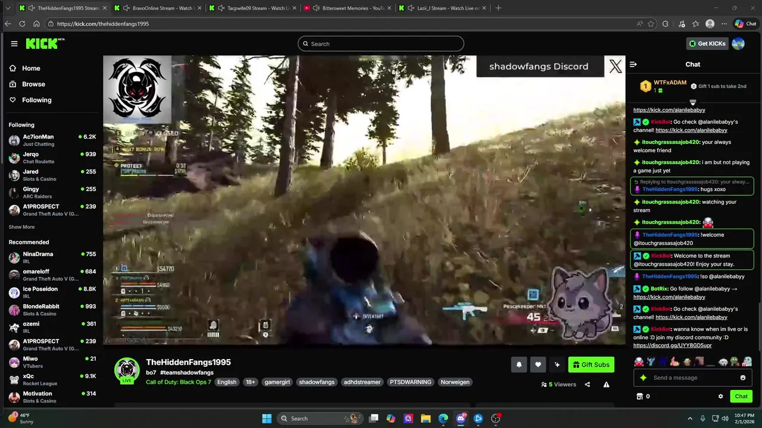Click the Get KICKs button
The width and height of the screenshot is (762, 428).
point(707,43)
